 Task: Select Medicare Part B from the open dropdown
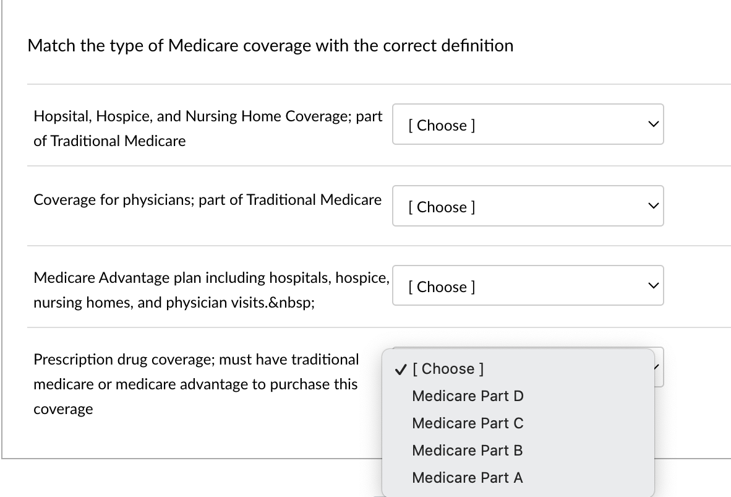coord(467,450)
